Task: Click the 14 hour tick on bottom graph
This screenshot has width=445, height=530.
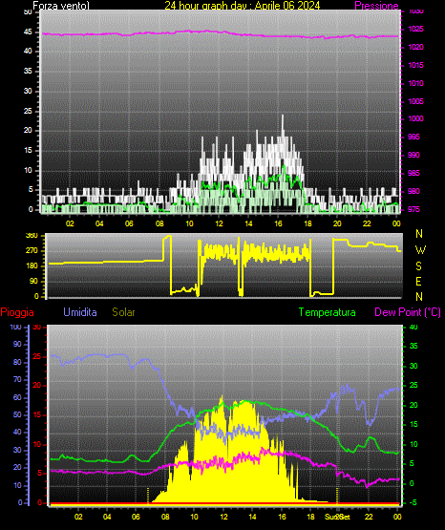Action: [252, 517]
